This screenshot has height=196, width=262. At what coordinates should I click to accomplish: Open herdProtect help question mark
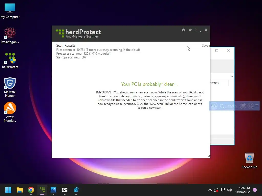tap(195, 30)
